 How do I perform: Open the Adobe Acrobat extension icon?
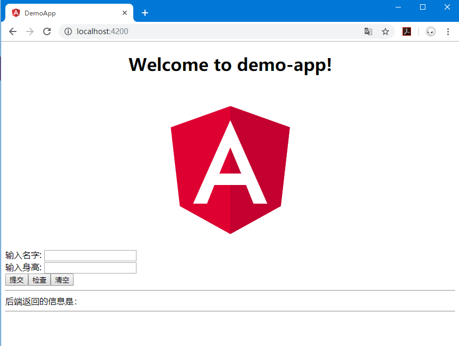point(407,31)
